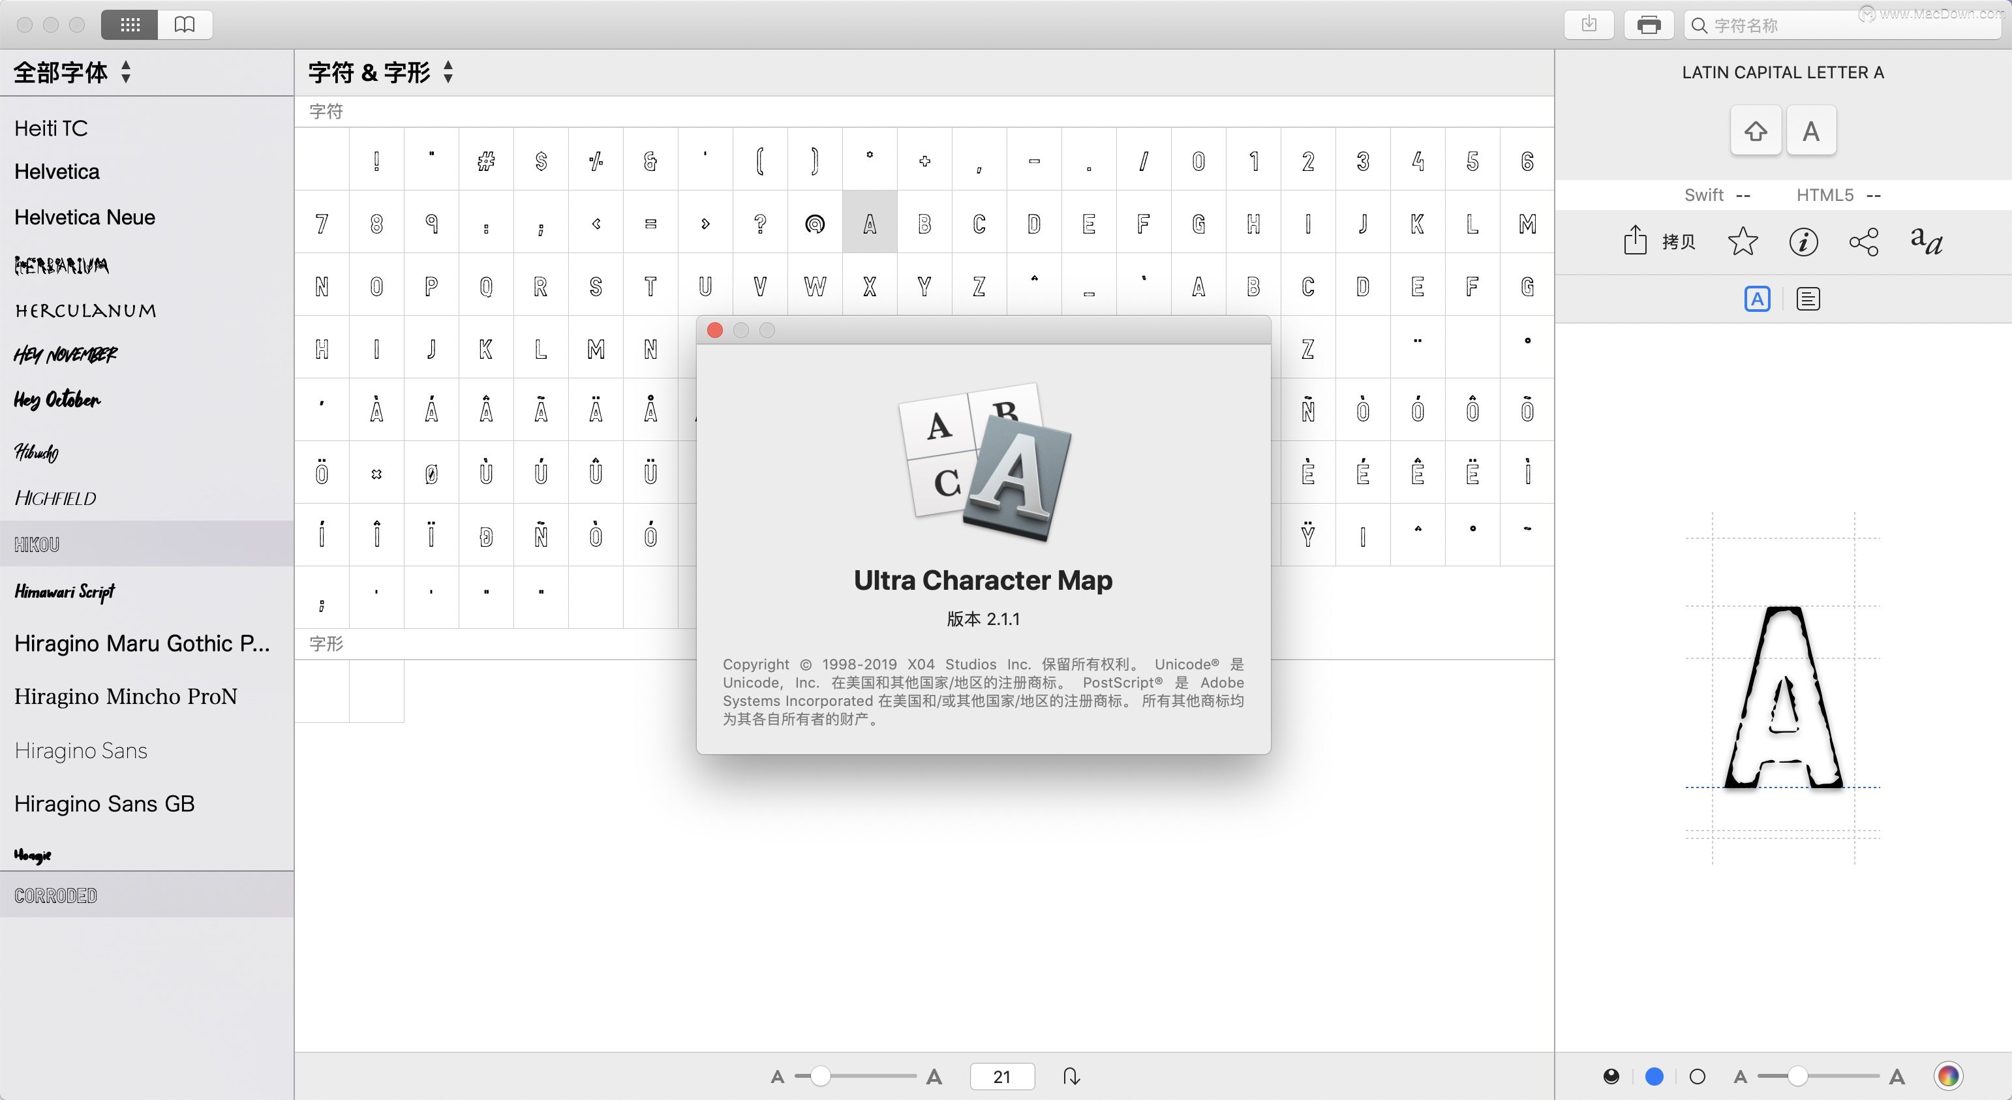
Task: Switch to text lines preview tab
Action: pyautogui.click(x=1808, y=298)
